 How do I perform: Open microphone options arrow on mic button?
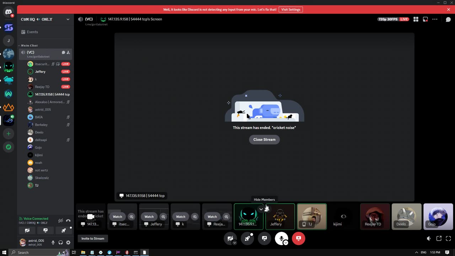286,243
